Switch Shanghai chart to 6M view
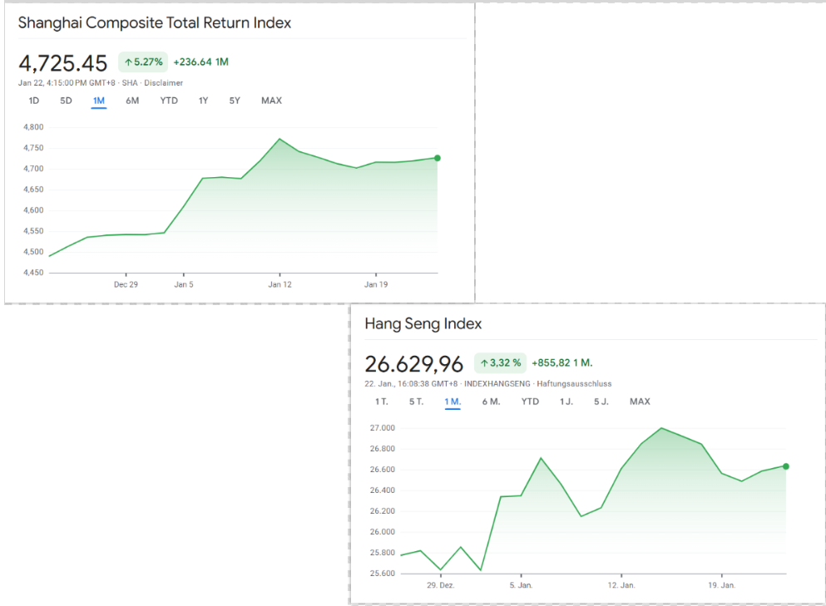Image resolution: width=826 pixels, height=606 pixels. [132, 101]
